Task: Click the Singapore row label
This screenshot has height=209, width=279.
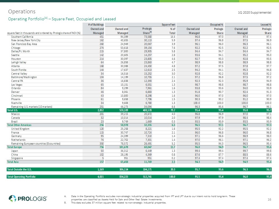Action: pos(17,158)
